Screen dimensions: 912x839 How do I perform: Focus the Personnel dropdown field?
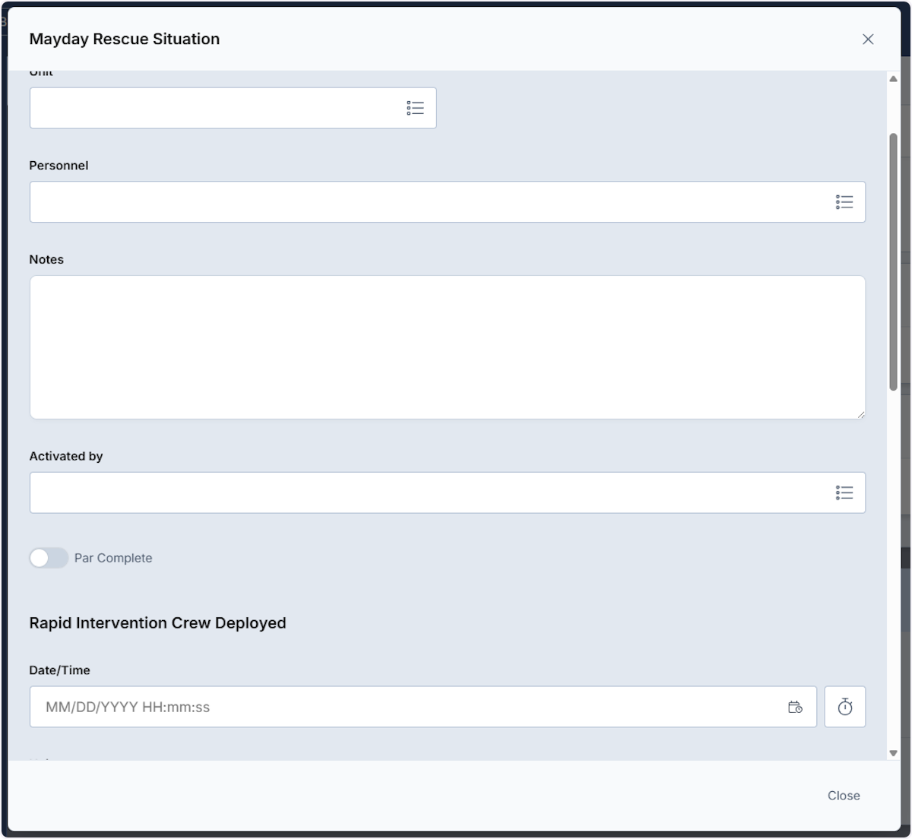[x=447, y=202]
